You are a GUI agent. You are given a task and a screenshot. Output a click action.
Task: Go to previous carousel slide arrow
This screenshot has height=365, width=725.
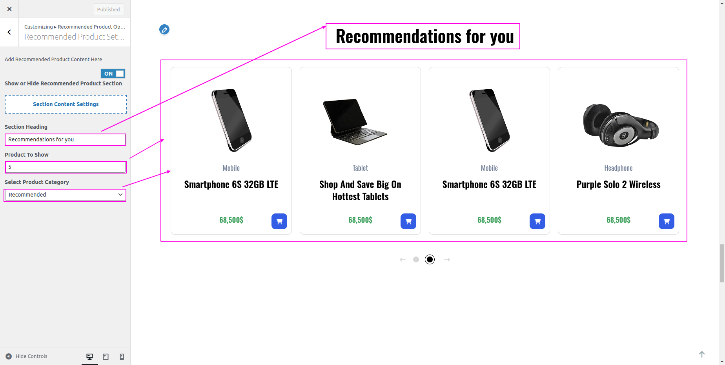[x=403, y=260]
